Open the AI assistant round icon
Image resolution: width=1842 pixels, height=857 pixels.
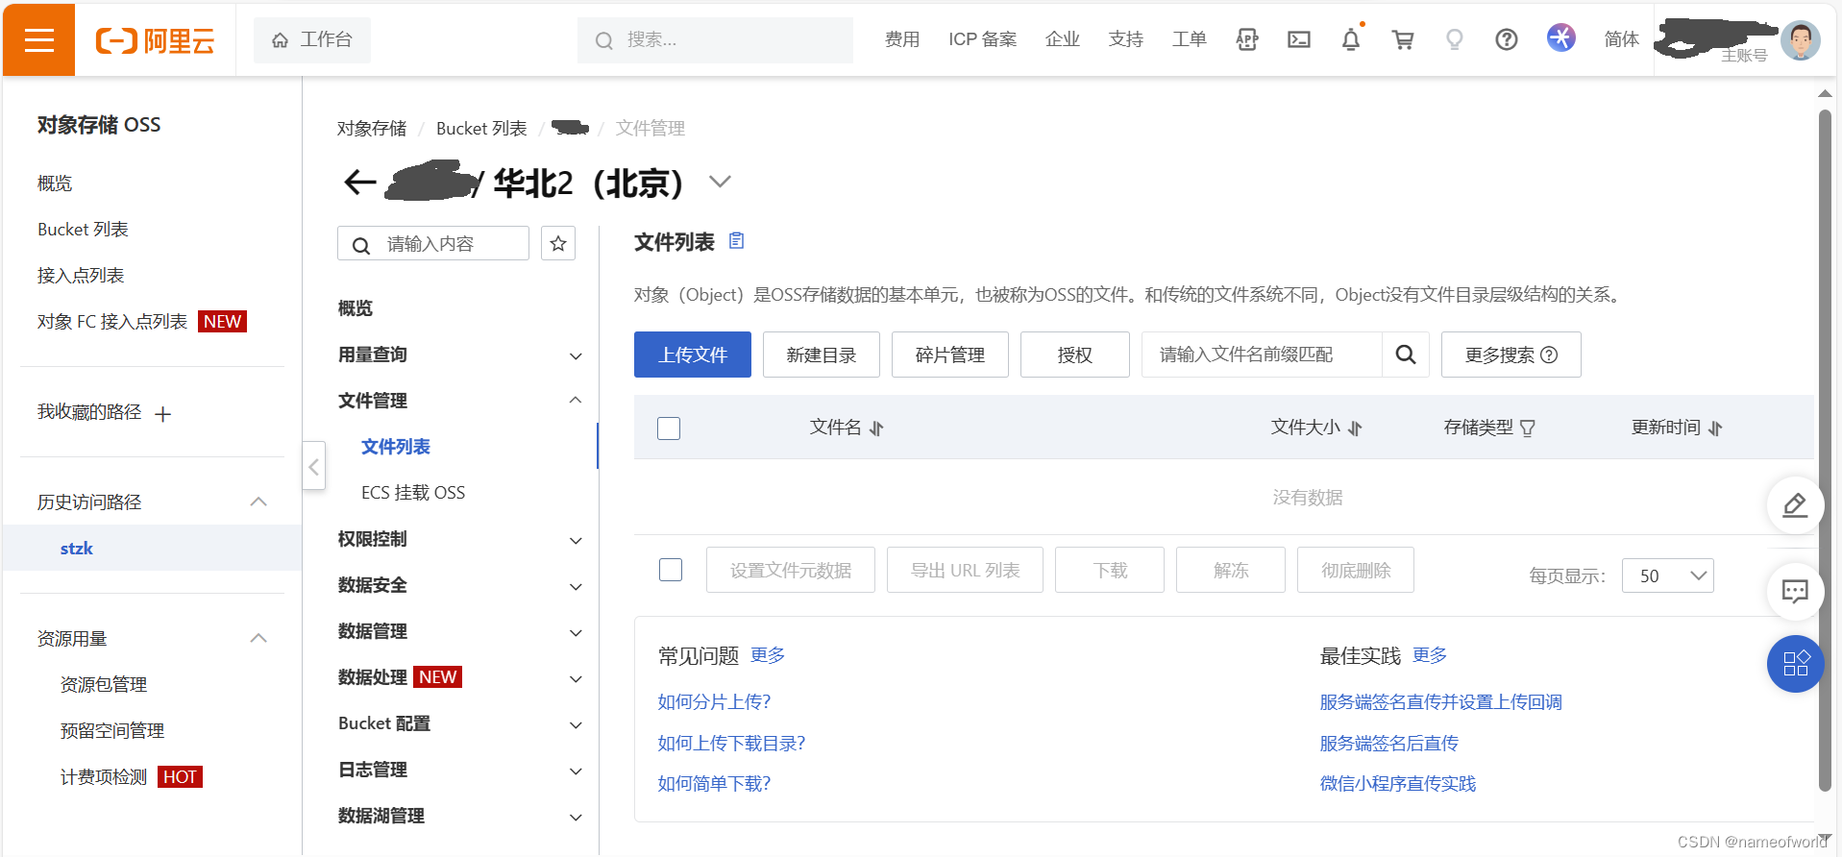click(1561, 37)
